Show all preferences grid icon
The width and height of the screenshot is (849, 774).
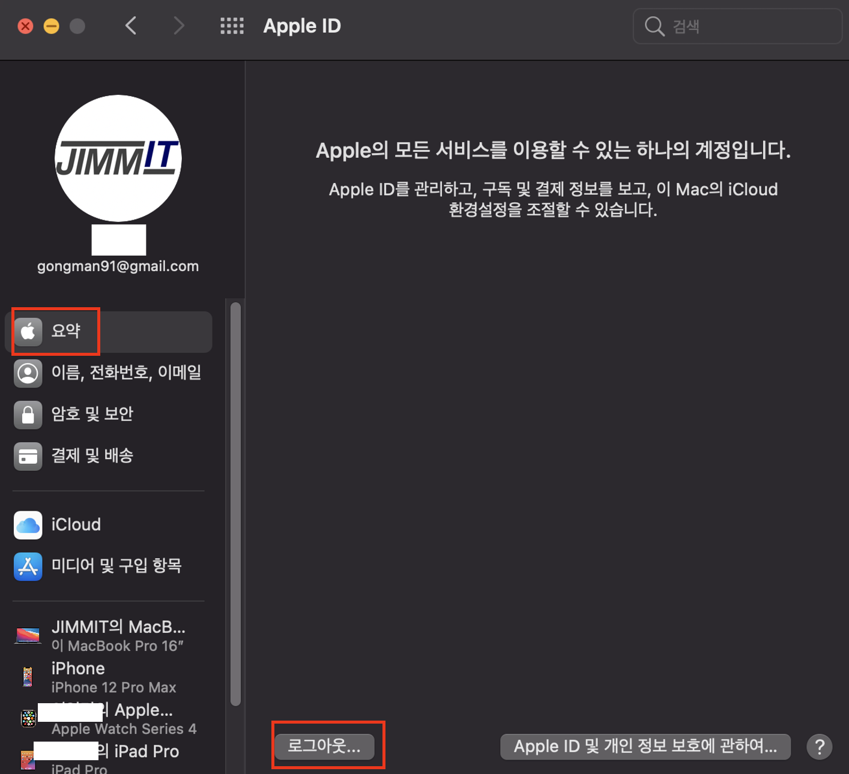point(232,26)
